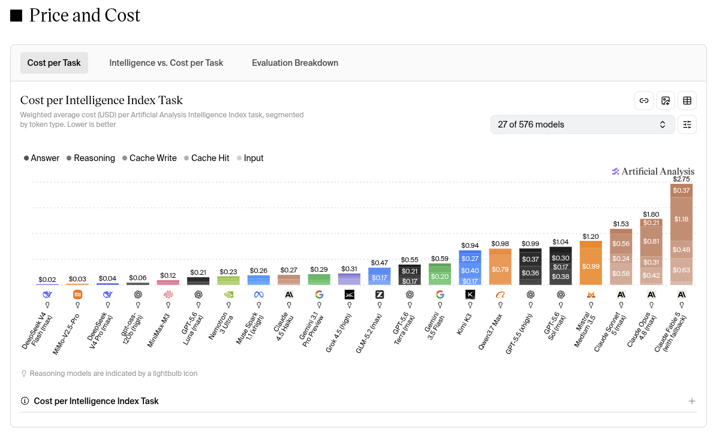Click the Grok 4.5 (high) axis label
Screen dimensions: 716x443
point(338,333)
